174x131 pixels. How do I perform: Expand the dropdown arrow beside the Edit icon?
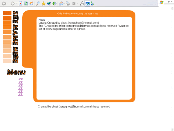(x=78, y=3)
